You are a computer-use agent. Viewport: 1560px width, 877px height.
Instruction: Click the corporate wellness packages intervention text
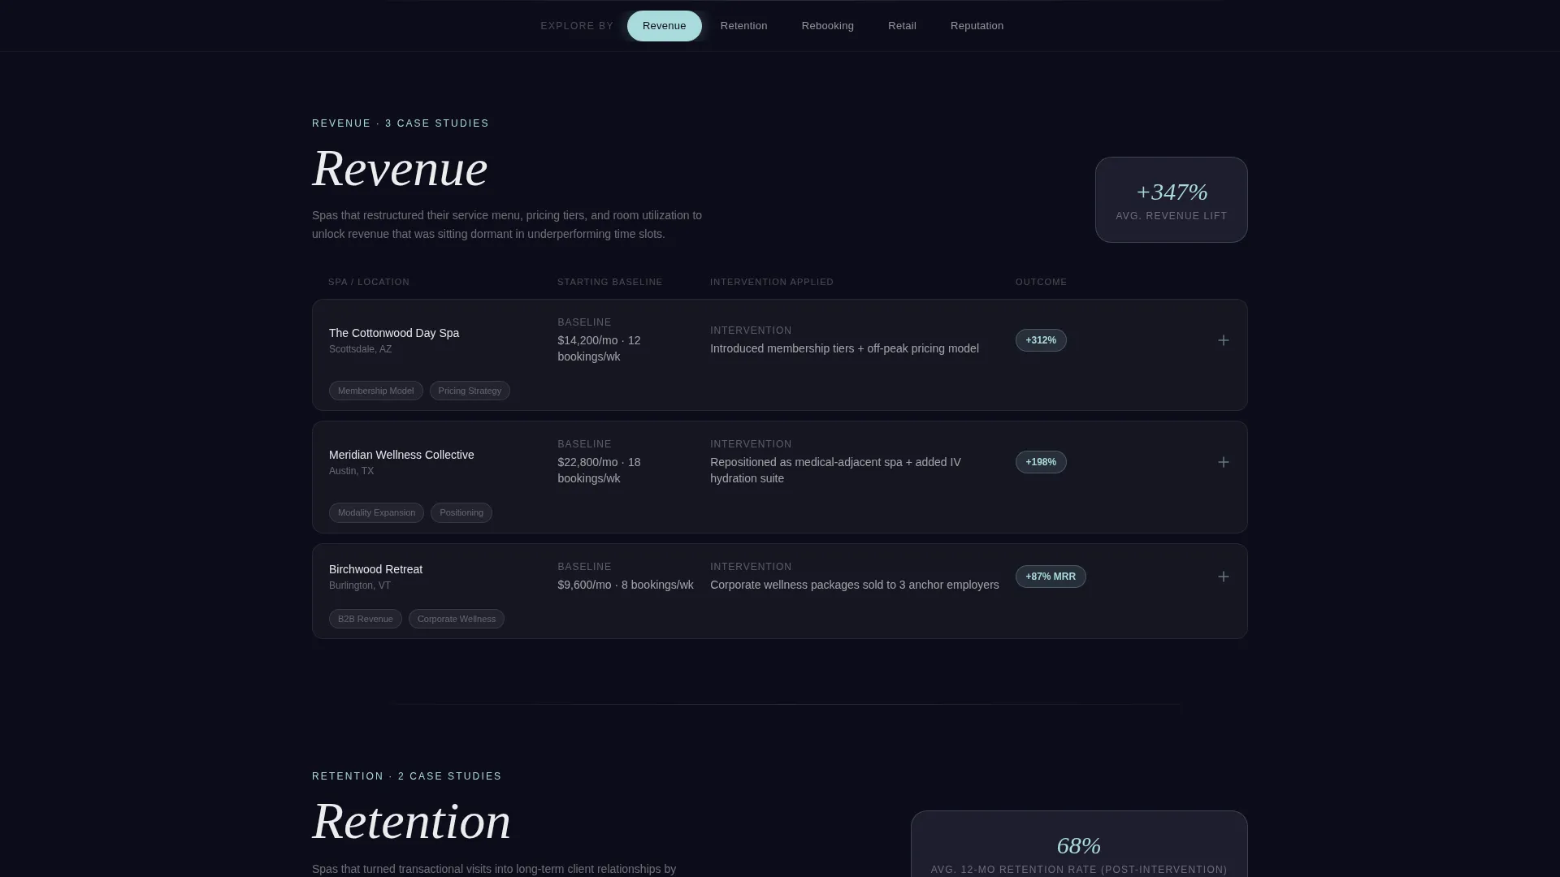point(855,585)
